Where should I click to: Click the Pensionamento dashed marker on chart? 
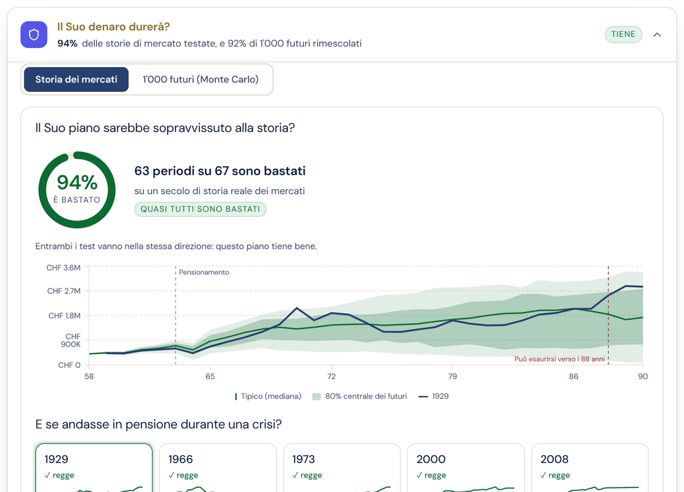pyautogui.click(x=176, y=315)
